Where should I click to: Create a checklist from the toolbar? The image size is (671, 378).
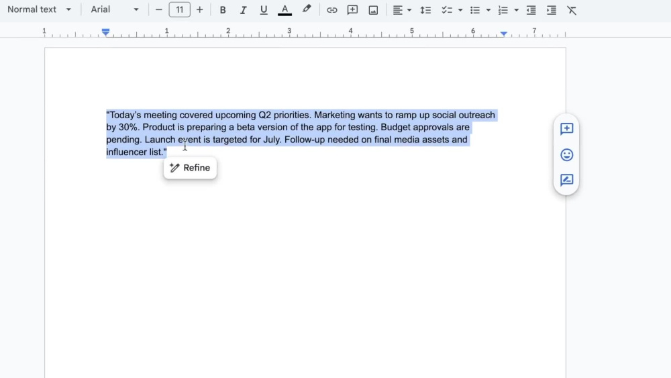click(x=447, y=10)
